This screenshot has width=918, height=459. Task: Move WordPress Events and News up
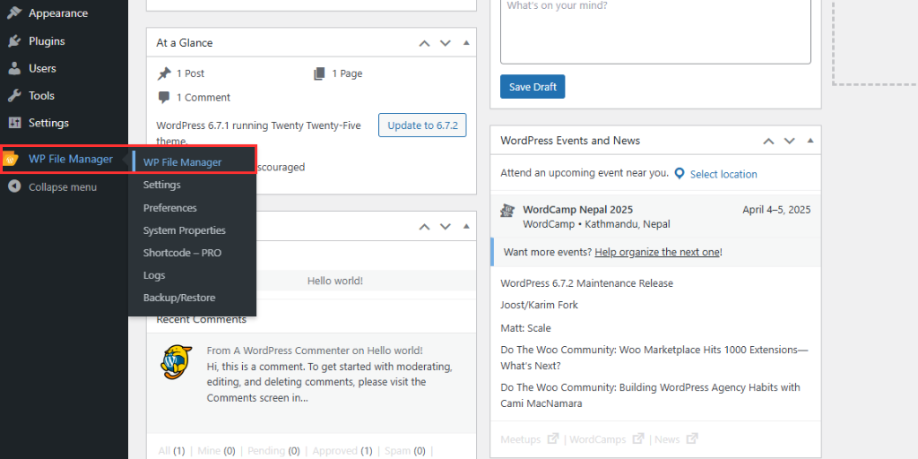768,141
